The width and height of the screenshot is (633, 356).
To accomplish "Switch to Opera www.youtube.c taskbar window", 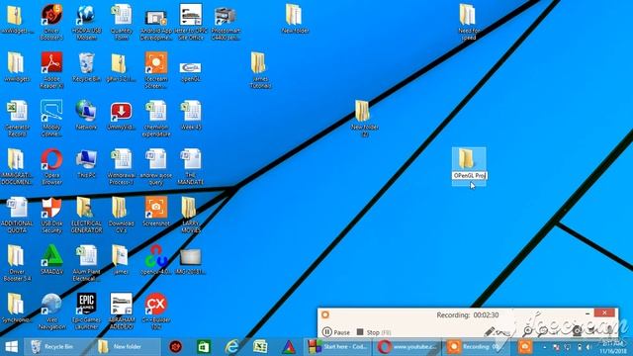I will coord(407,347).
